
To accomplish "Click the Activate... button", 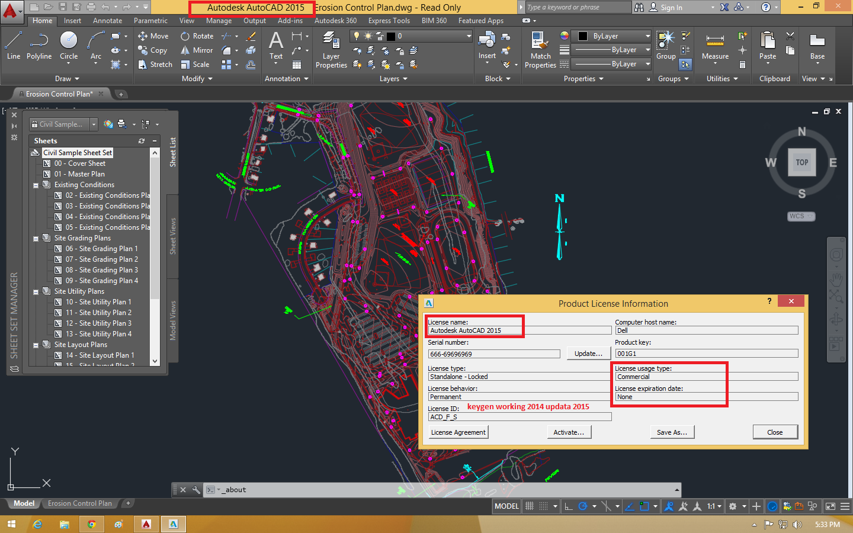I will (x=569, y=432).
